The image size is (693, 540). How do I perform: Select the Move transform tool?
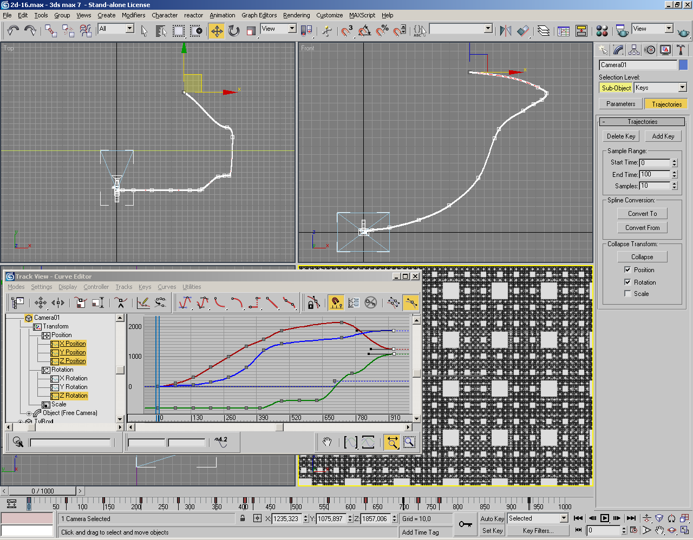pyautogui.click(x=217, y=31)
